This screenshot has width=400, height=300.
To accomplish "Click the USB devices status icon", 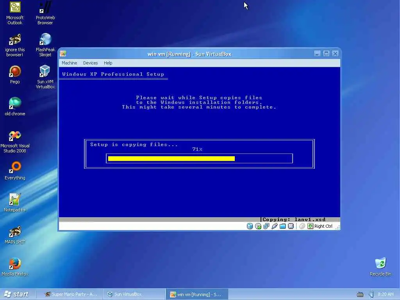I will click(275, 226).
